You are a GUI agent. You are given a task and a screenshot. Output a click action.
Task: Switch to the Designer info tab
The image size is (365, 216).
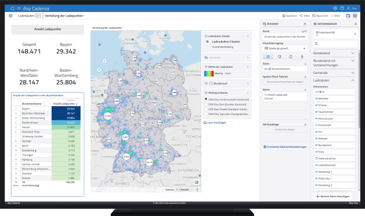291,56
